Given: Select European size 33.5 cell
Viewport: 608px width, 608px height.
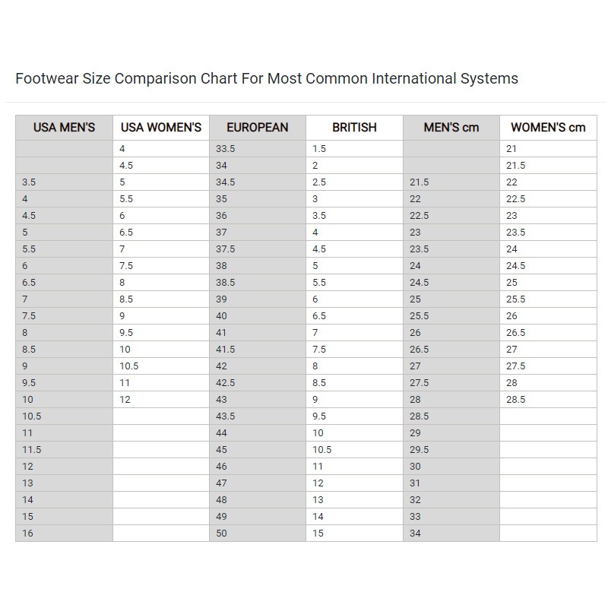Looking at the screenshot, I should (258, 148).
